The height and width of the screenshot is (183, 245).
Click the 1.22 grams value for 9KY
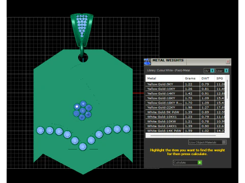click(188, 84)
